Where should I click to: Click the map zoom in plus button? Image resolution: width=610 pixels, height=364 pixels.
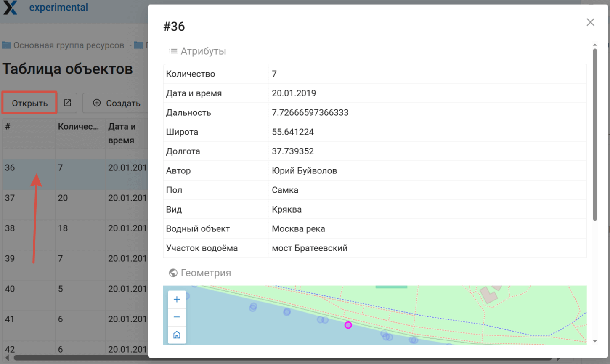point(177,299)
